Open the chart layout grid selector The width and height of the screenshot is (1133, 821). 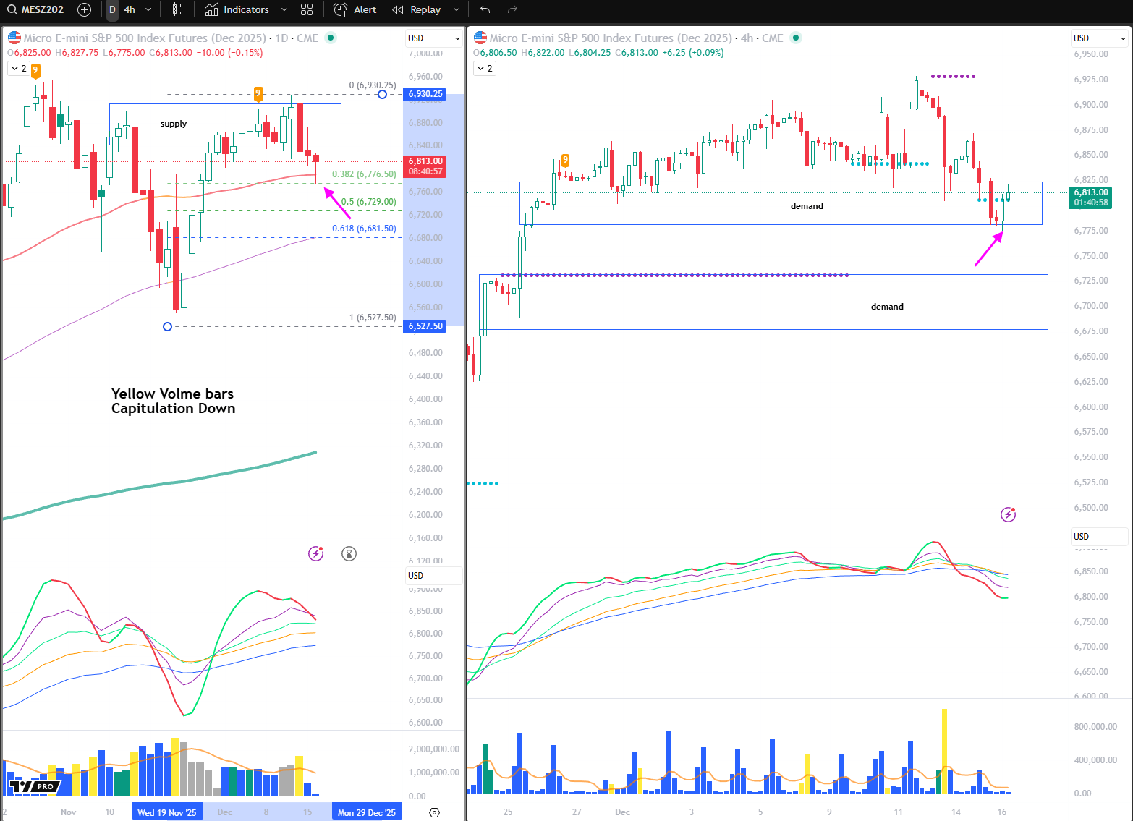tap(307, 9)
